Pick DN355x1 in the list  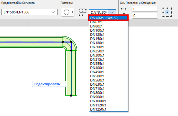click(108, 64)
